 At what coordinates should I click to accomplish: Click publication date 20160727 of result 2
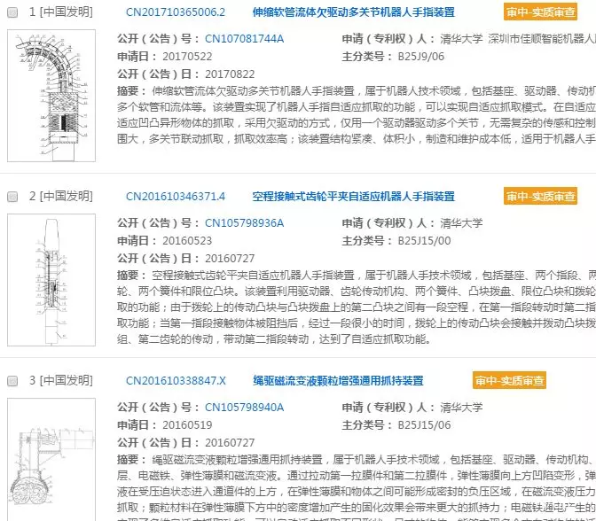(230, 258)
